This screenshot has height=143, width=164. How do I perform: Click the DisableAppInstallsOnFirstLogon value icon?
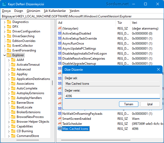coord(60,53)
